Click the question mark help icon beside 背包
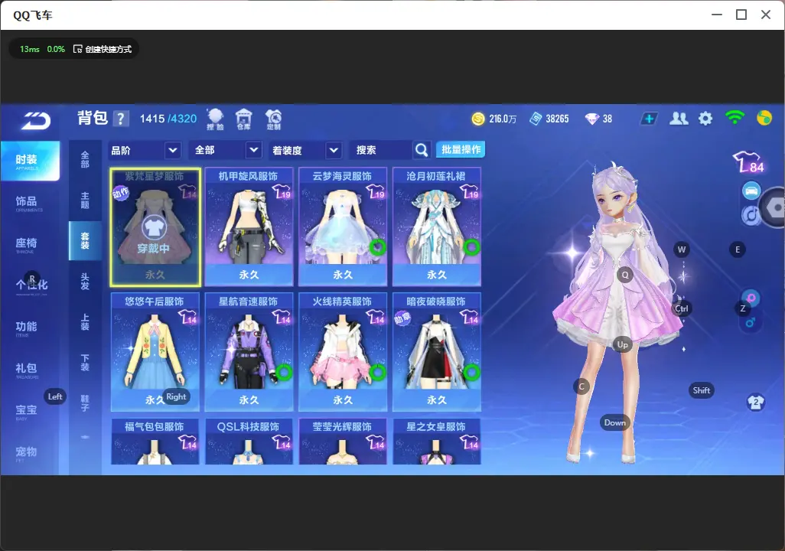 [x=121, y=119]
